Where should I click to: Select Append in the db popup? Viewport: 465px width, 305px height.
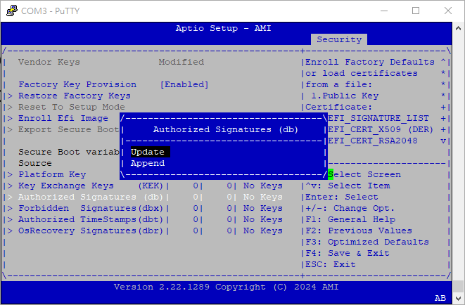coord(148,163)
